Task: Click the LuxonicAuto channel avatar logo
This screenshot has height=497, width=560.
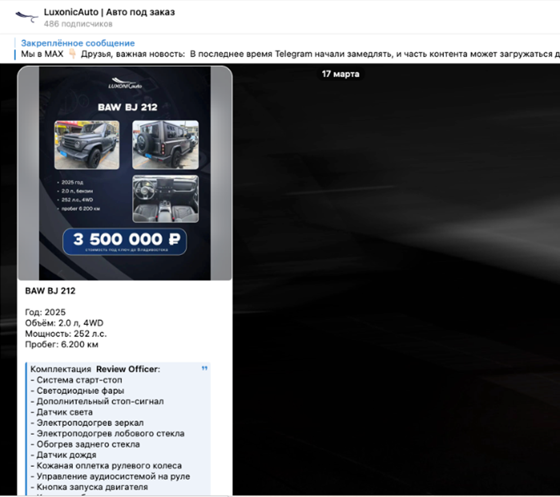Action: pos(27,17)
